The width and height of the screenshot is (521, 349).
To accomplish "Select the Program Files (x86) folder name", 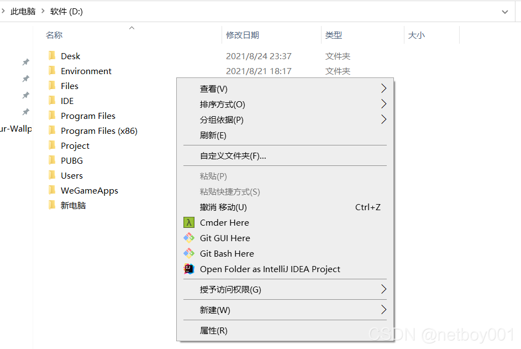I will pos(99,131).
